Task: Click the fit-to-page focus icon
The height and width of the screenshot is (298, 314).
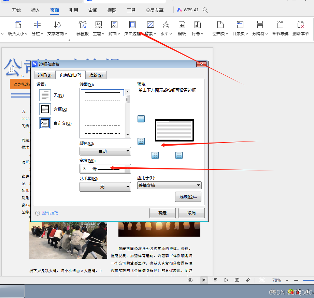Action: pyautogui.click(x=262, y=280)
